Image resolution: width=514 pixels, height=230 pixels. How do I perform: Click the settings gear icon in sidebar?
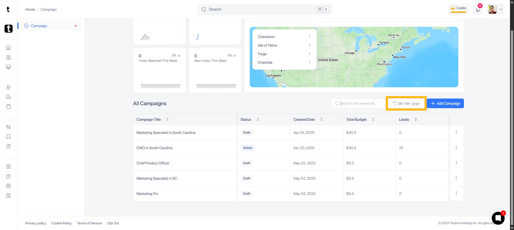click(x=8, y=186)
